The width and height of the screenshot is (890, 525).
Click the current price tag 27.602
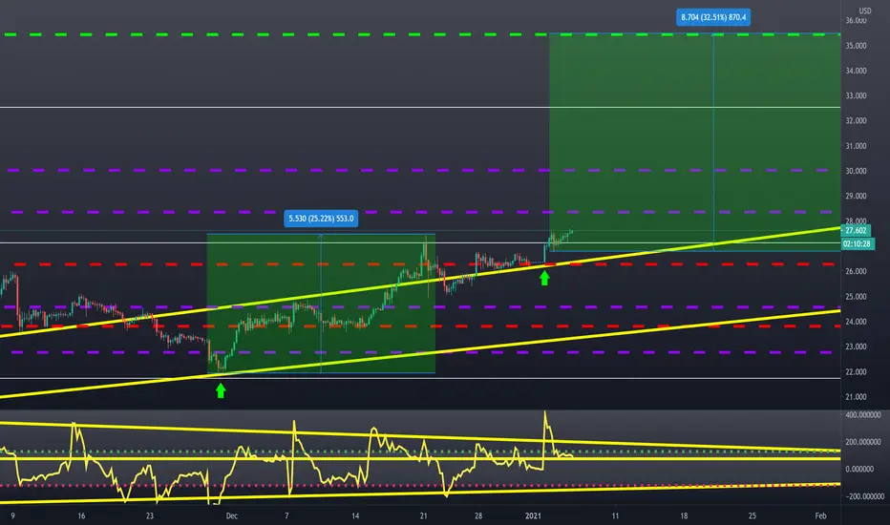(856, 230)
